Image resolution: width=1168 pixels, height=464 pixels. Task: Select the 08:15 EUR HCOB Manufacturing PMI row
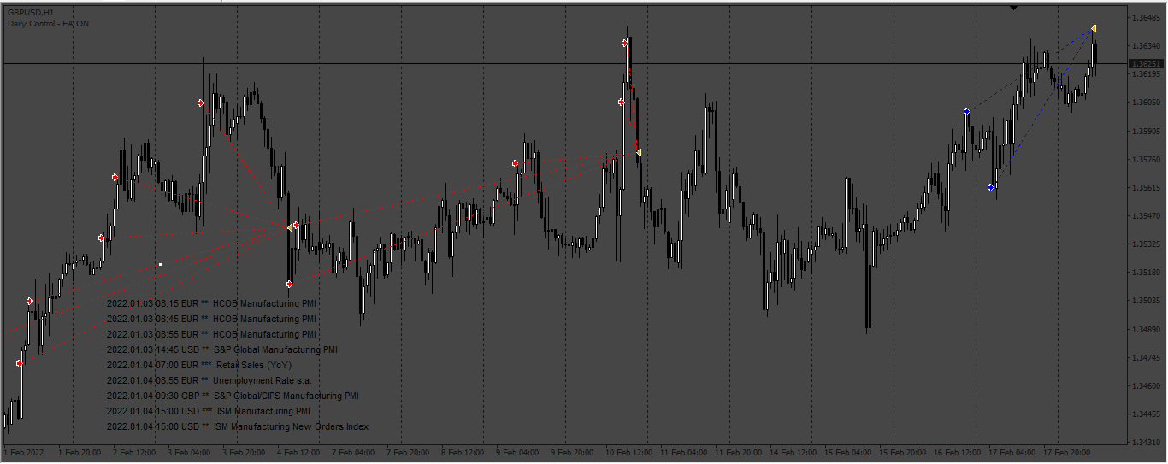point(211,303)
